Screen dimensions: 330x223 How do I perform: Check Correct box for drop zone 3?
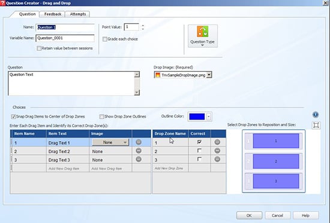pyautogui.click(x=199, y=159)
